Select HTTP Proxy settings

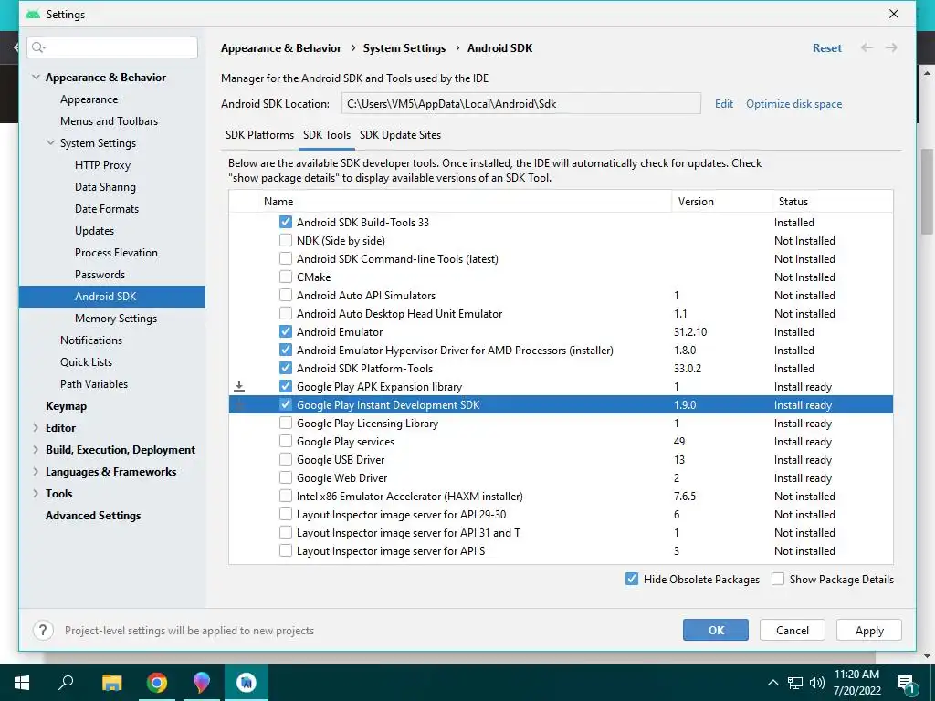tap(102, 164)
